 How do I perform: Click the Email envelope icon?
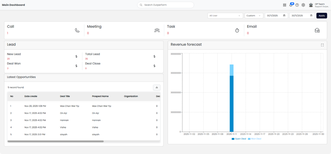(x=317, y=30)
